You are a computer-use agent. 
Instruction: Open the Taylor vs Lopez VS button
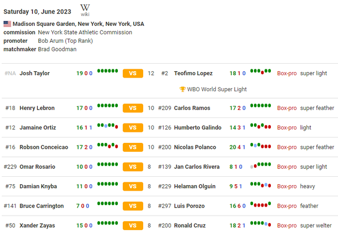pos(133,74)
